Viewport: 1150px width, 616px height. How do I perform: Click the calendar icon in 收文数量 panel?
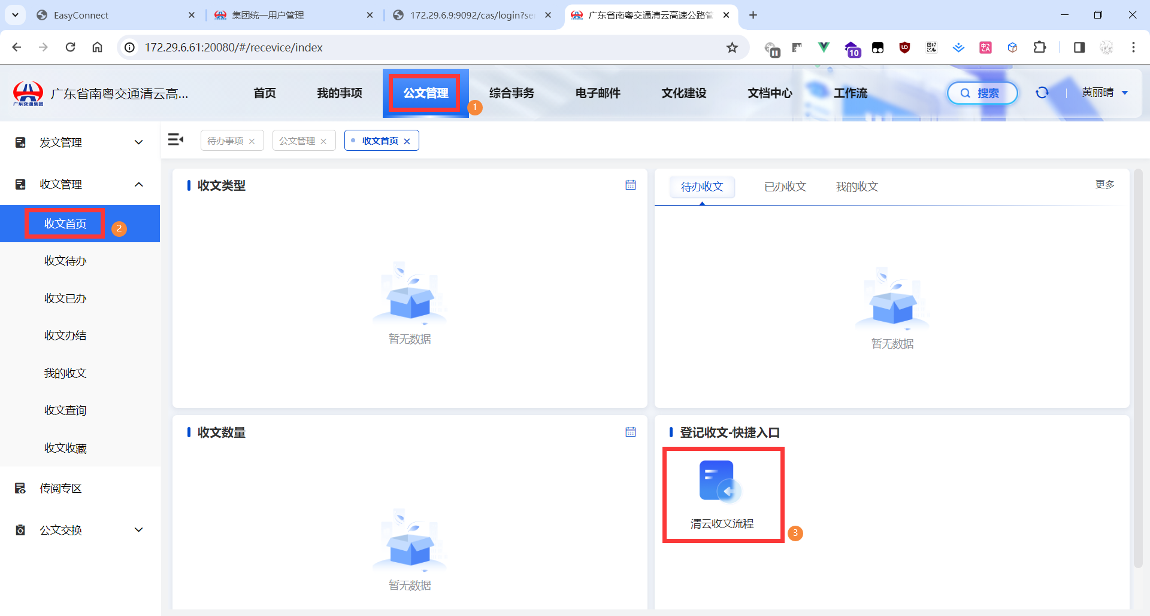tap(631, 432)
